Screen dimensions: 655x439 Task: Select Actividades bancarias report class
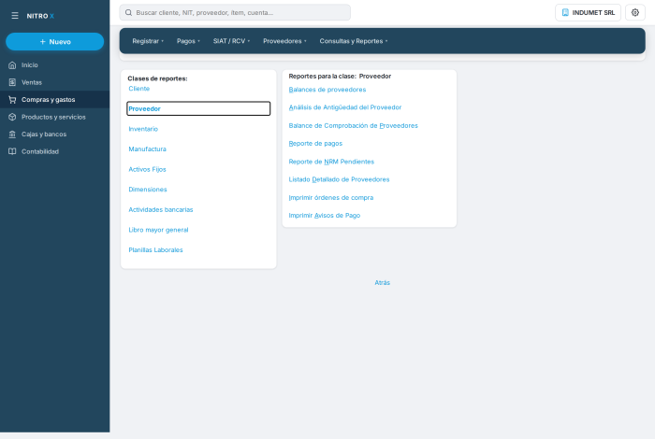coord(161,210)
